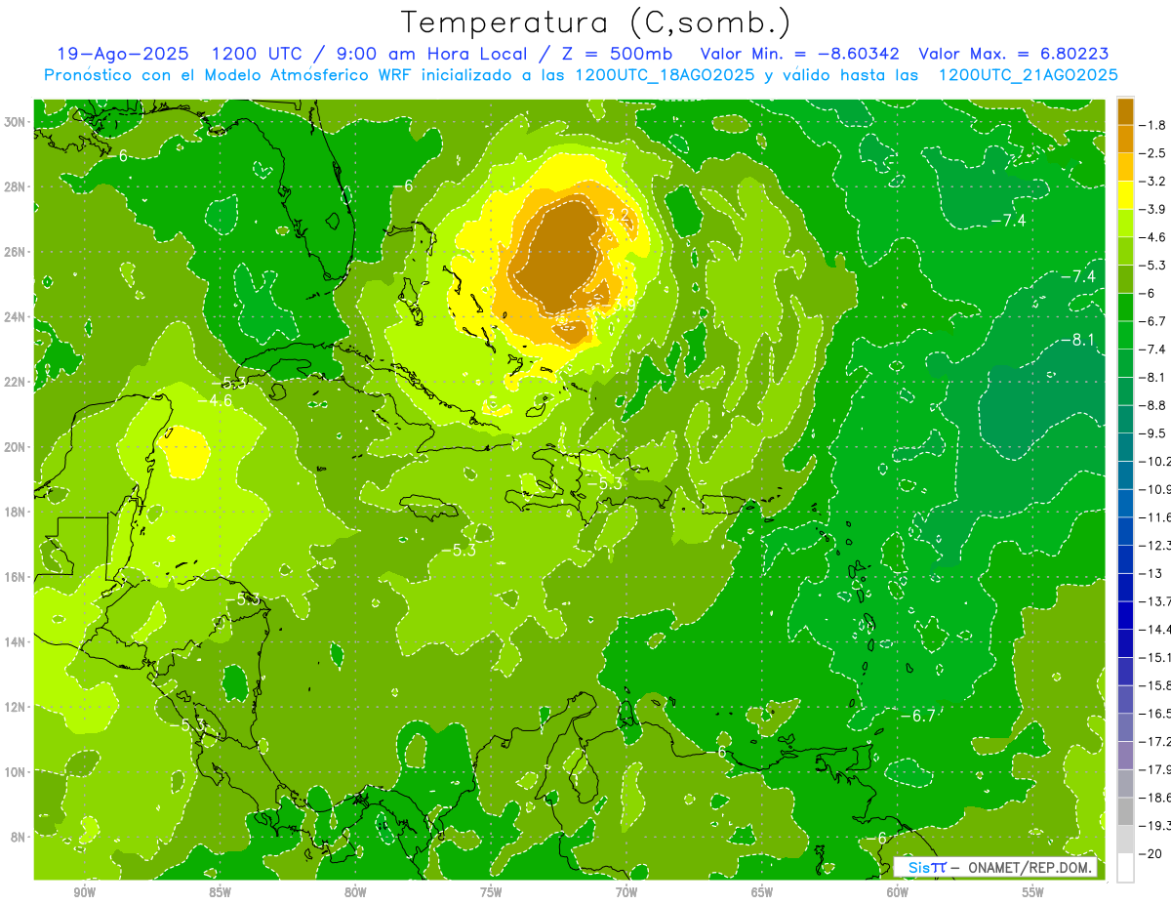Click the "-11.6" color scale label
This screenshot has height=905, width=1171.
click(1154, 517)
